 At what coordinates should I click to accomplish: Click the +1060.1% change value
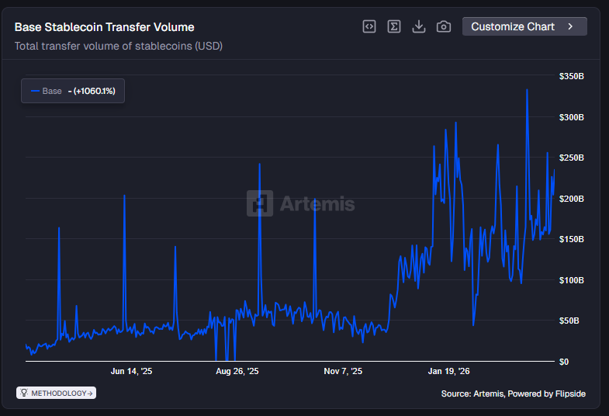click(94, 91)
